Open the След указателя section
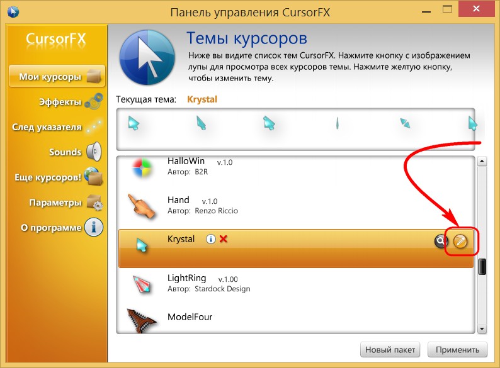The height and width of the screenshot is (368, 500). point(57,127)
